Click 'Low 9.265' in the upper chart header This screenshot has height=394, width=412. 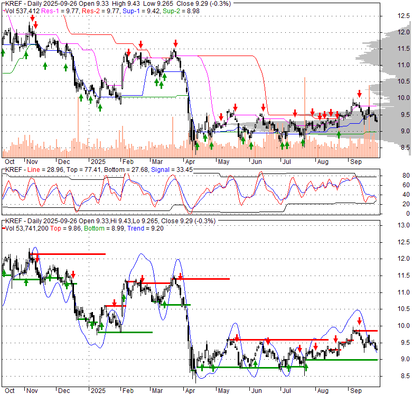coord(158,4)
